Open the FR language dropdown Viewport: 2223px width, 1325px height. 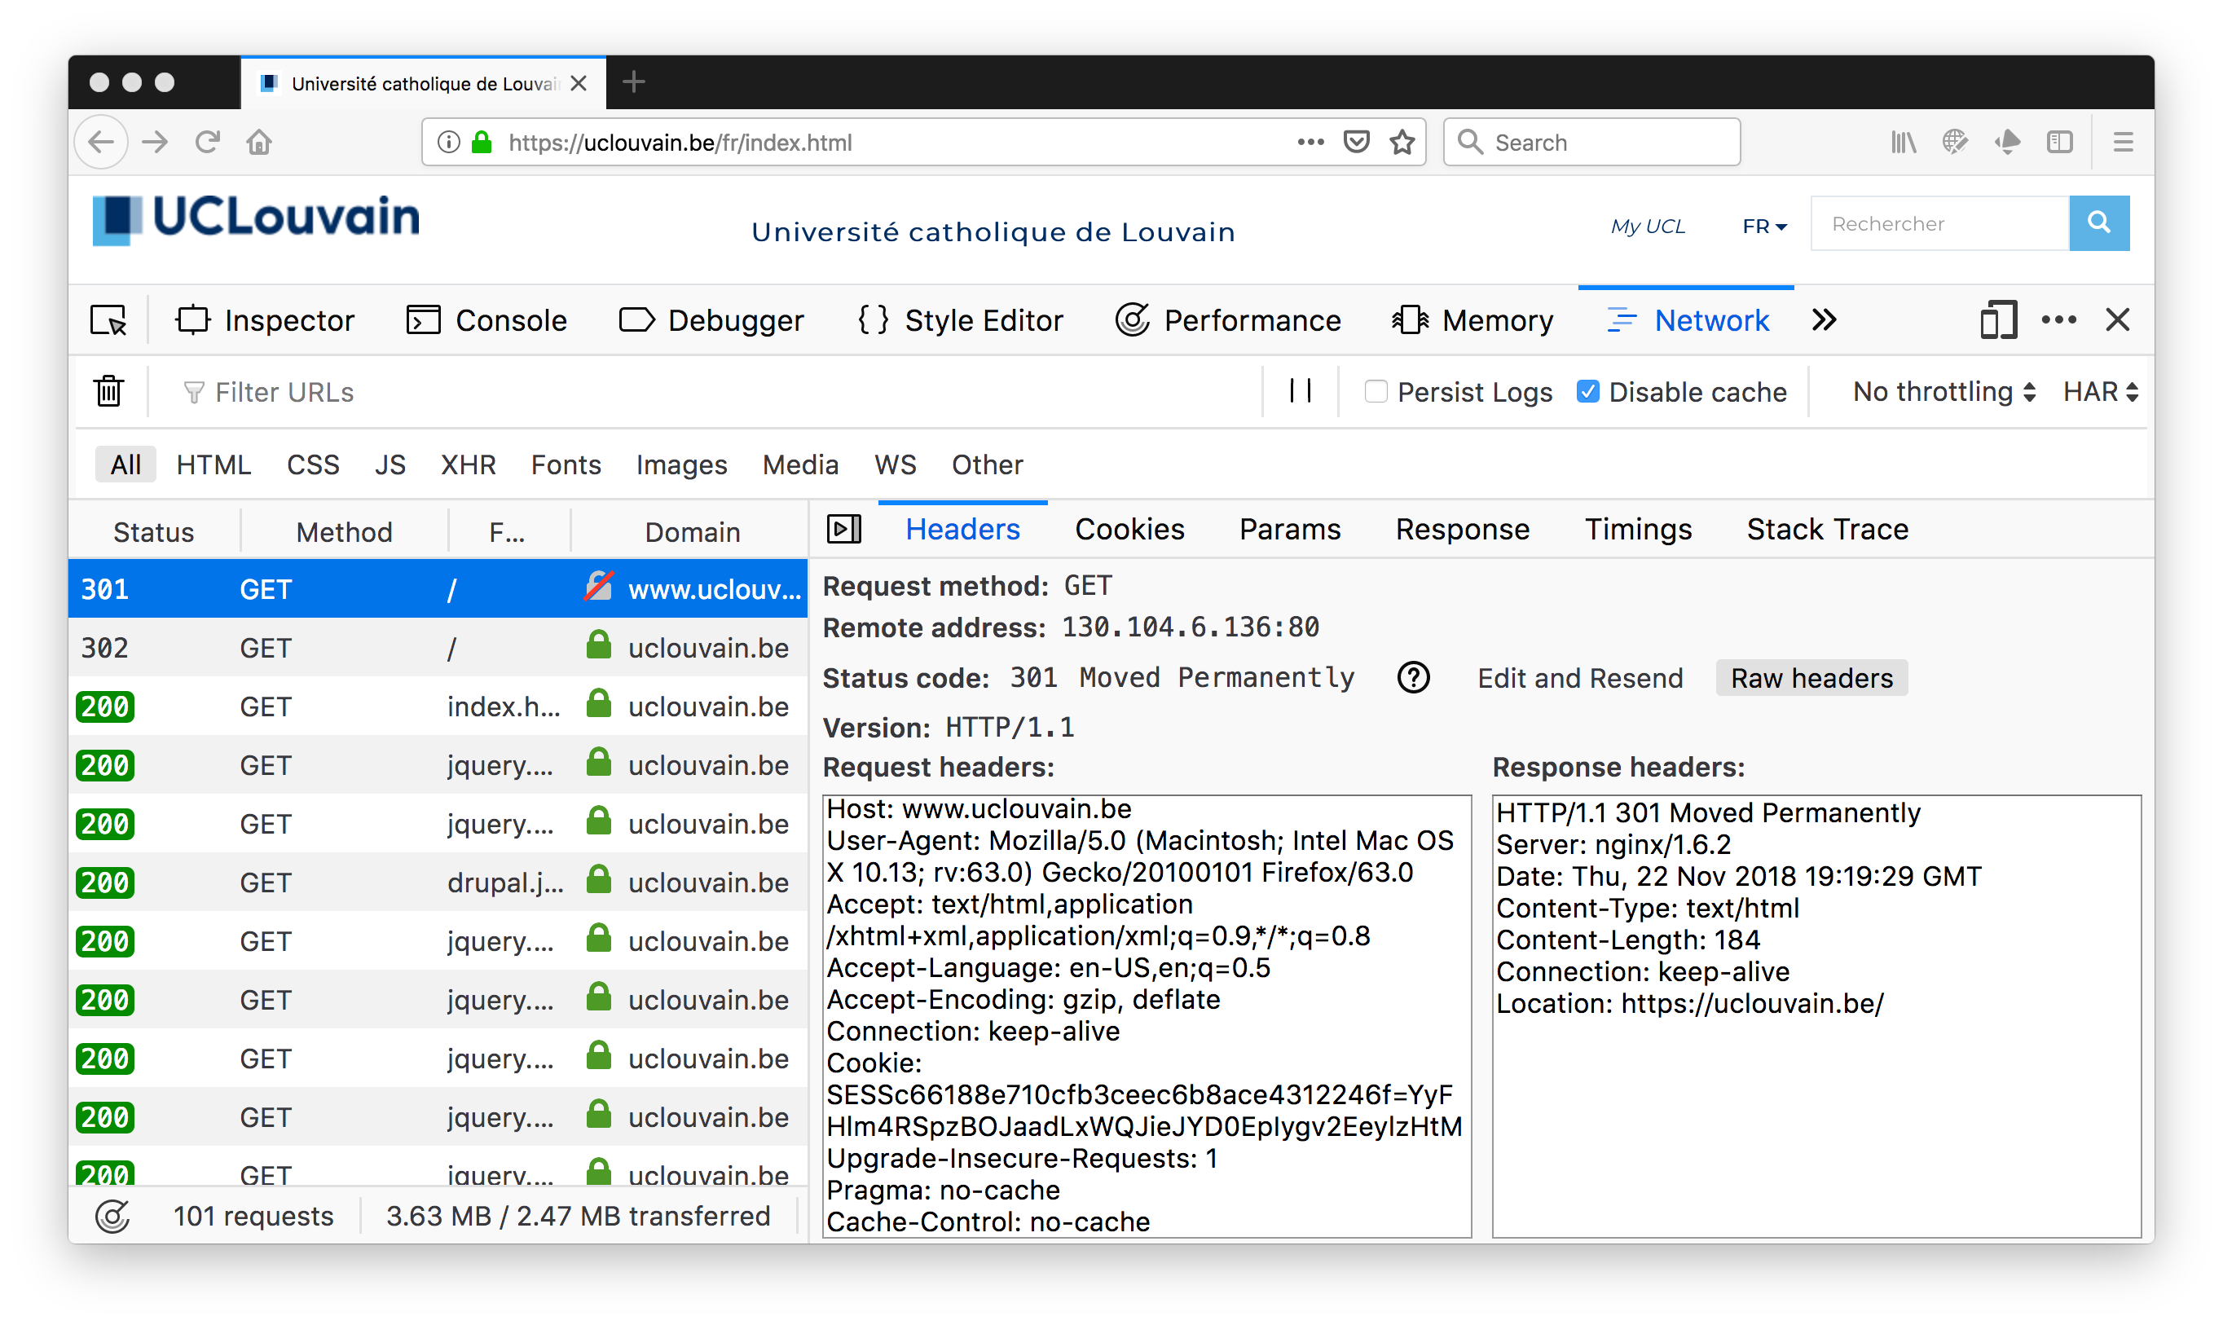coord(1764,226)
